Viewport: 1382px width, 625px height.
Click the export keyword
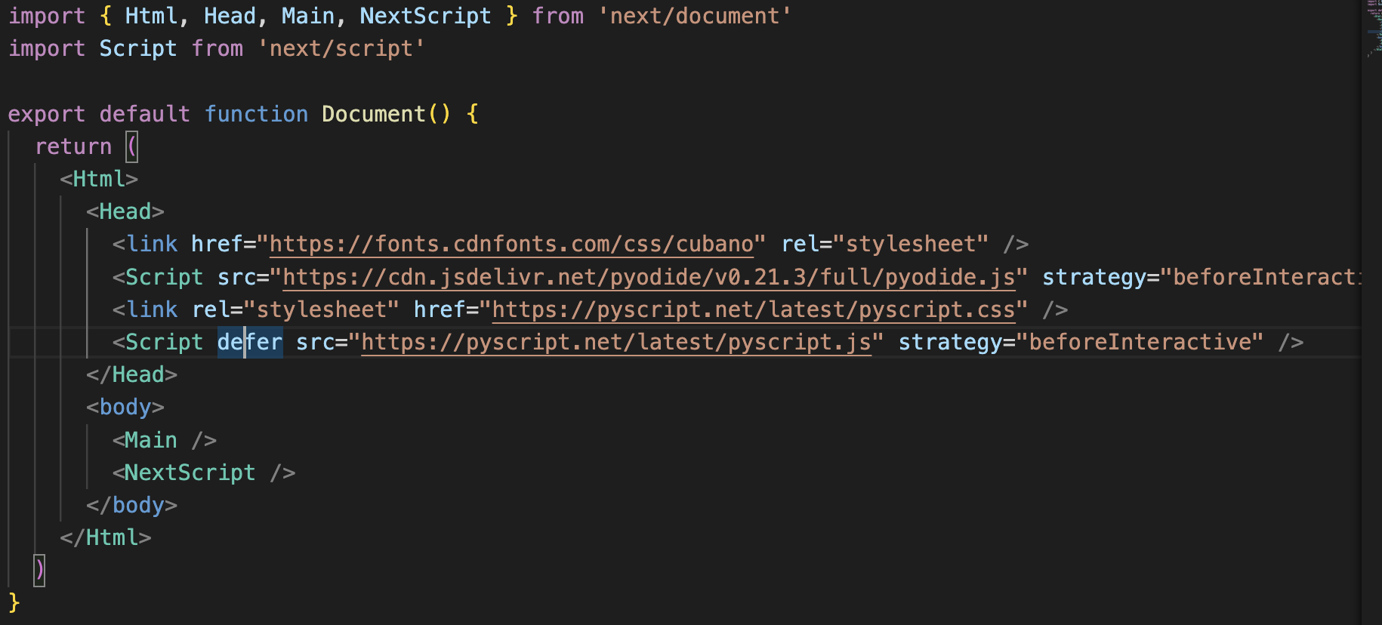pos(47,114)
